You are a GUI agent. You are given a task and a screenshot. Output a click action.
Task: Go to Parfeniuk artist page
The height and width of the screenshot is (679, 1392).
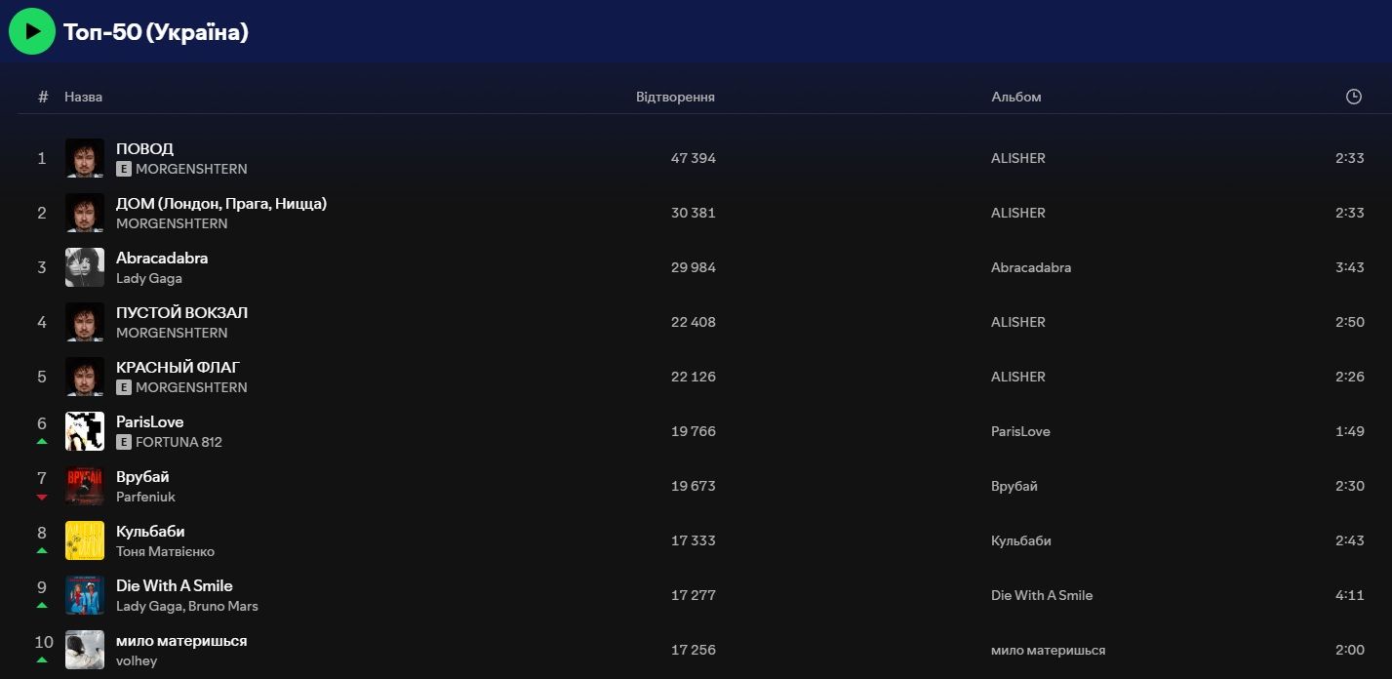145,497
